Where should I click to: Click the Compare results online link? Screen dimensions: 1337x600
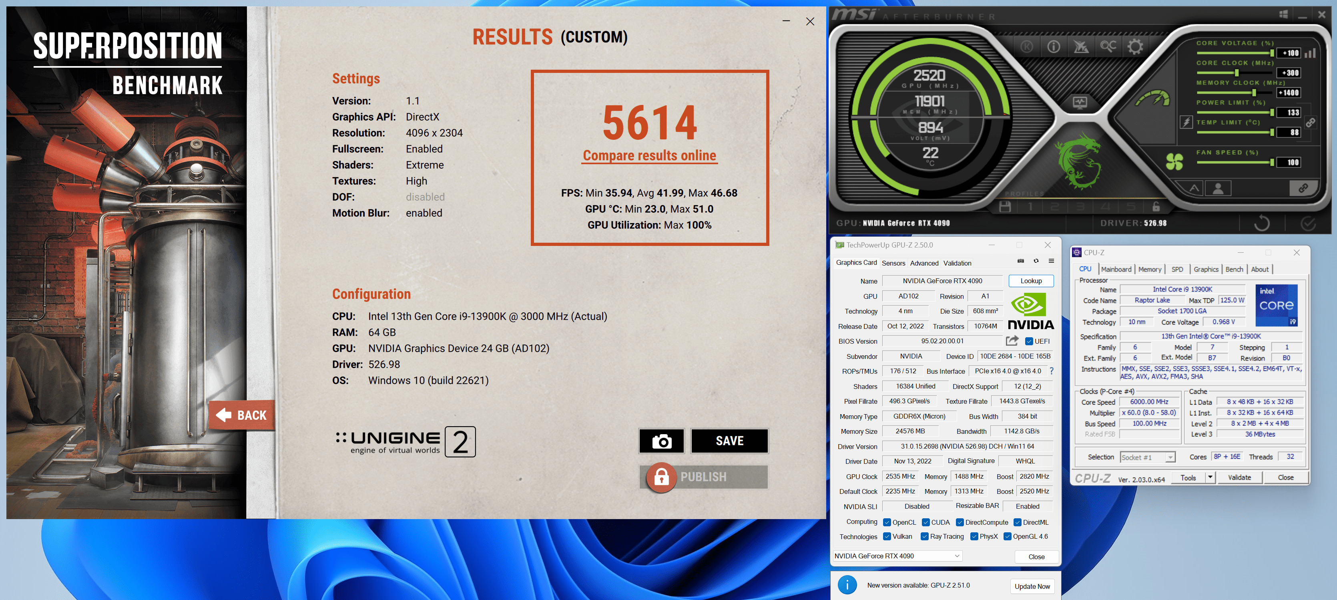click(649, 155)
